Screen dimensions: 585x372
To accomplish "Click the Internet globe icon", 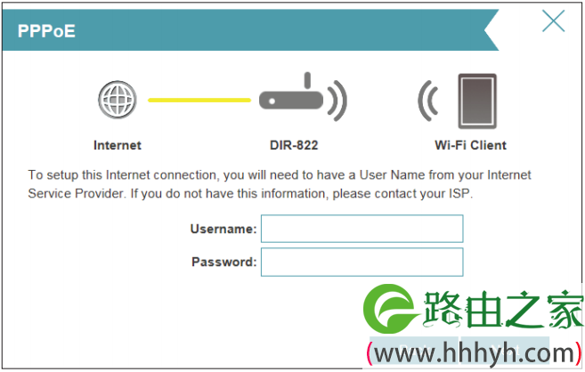I will click(x=118, y=100).
